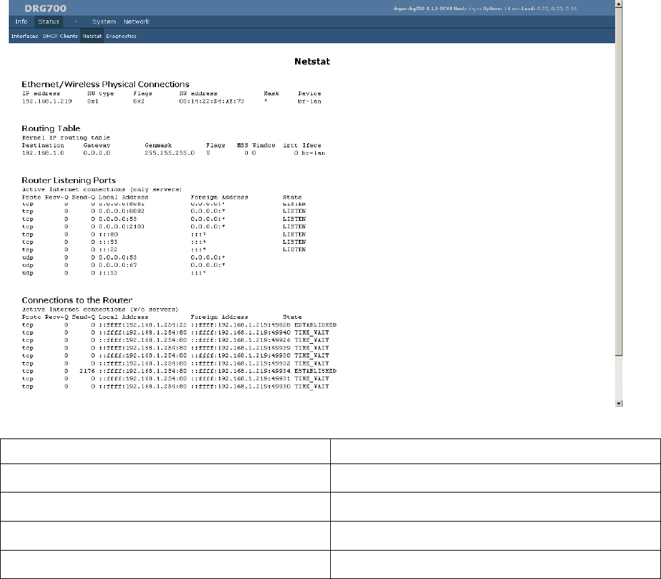
Task: Click the IP address 192.168.1.219 under Physical Connections
Action: [47, 101]
